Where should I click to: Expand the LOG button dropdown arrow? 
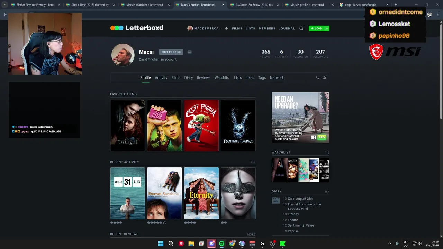pos(327,28)
